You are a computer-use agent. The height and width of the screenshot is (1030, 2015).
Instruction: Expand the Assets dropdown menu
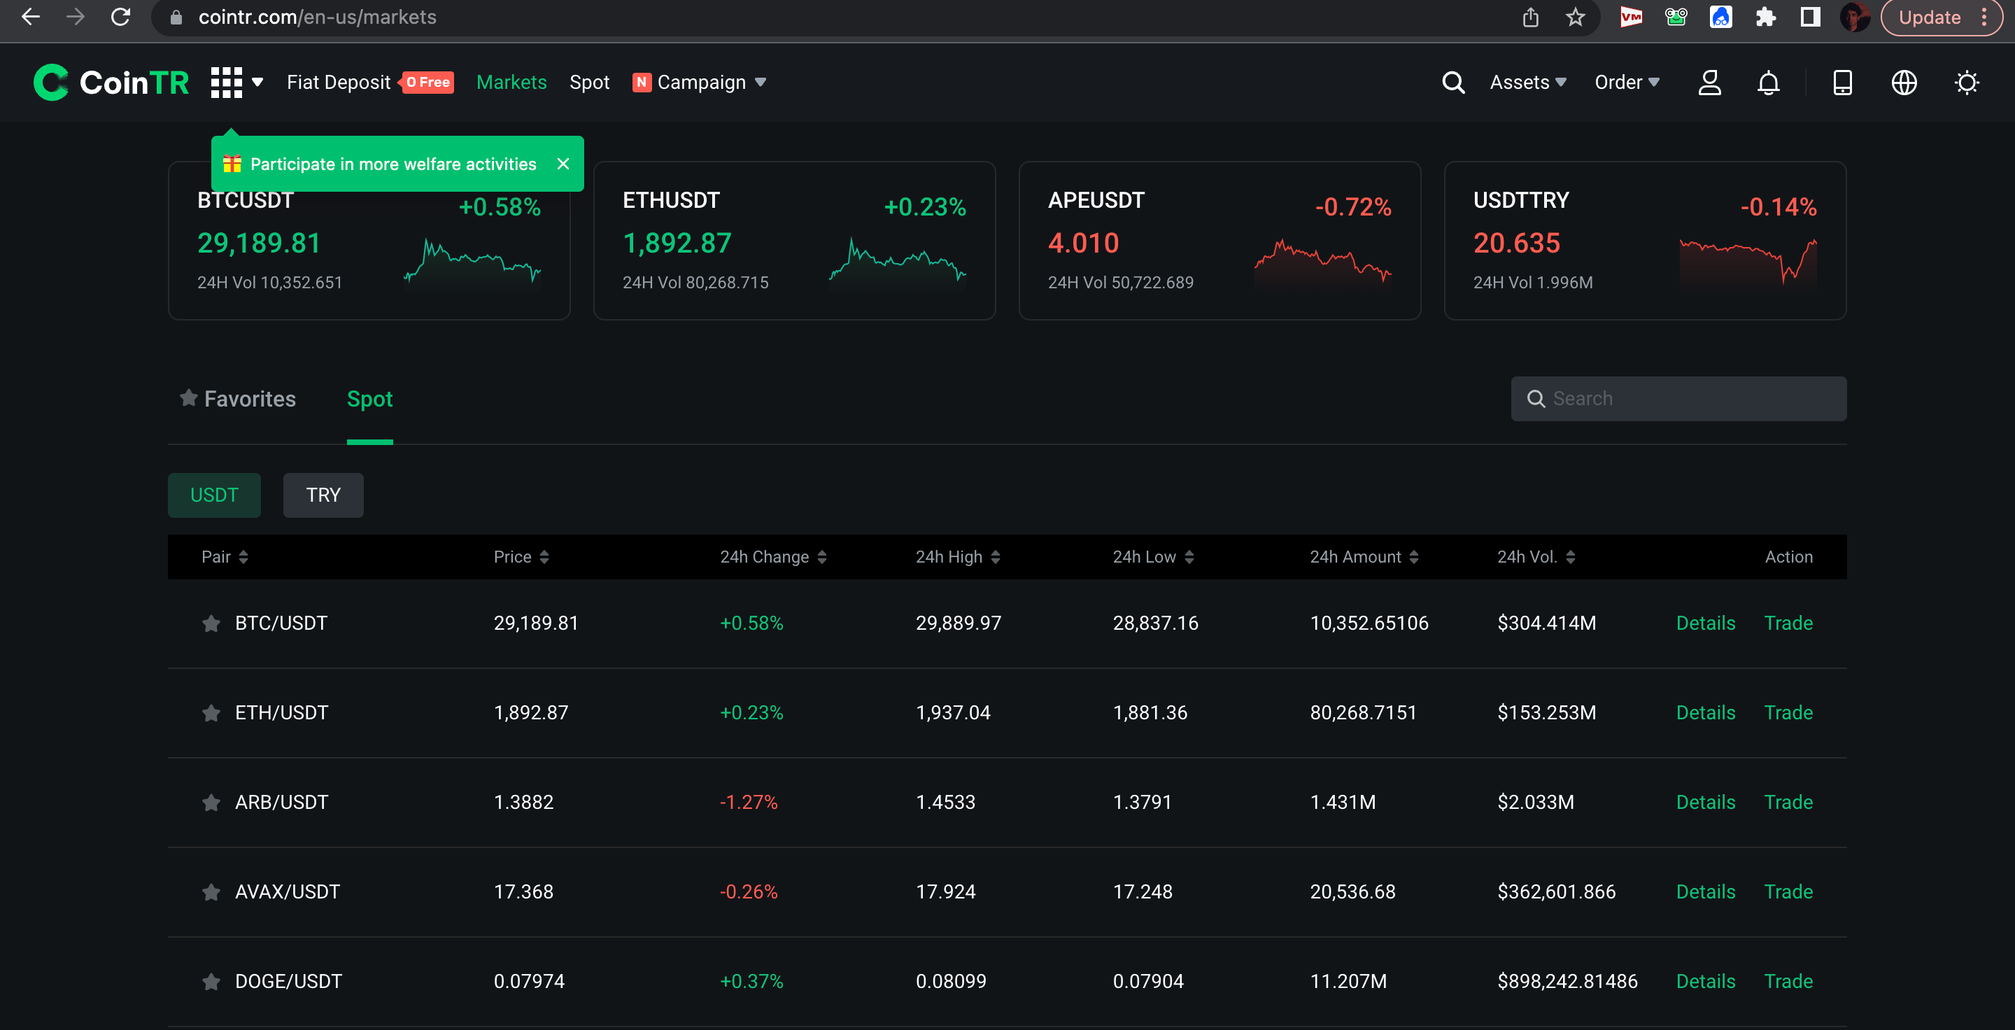point(1527,83)
